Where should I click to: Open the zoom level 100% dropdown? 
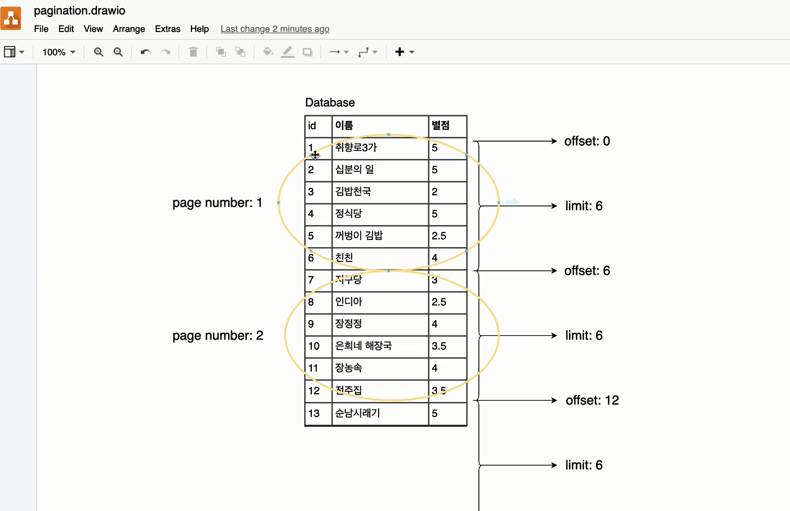click(x=59, y=52)
